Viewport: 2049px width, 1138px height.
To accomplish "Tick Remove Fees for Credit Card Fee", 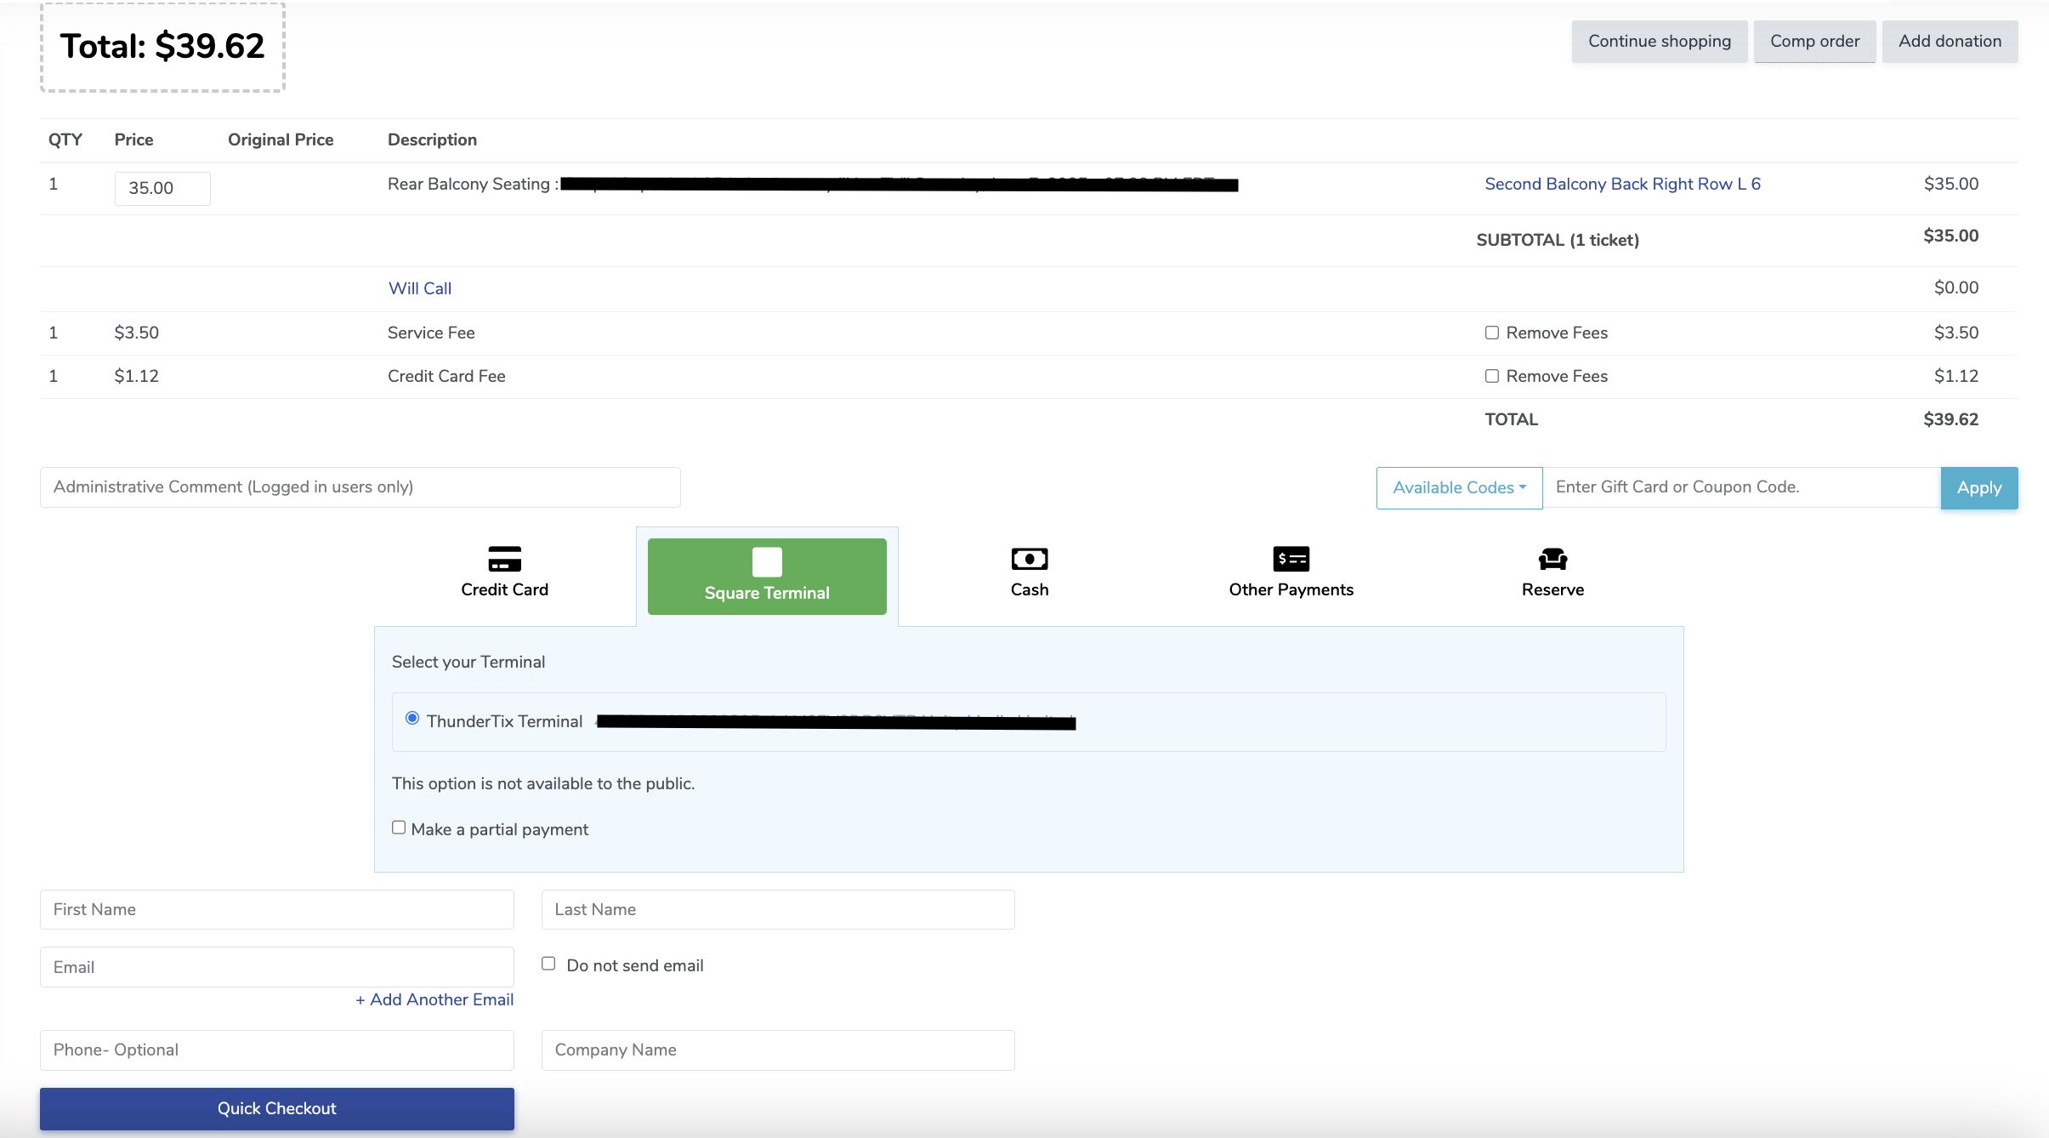I will pyautogui.click(x=1491, y=376).
